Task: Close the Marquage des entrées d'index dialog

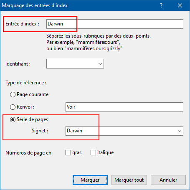Action: 180,5
